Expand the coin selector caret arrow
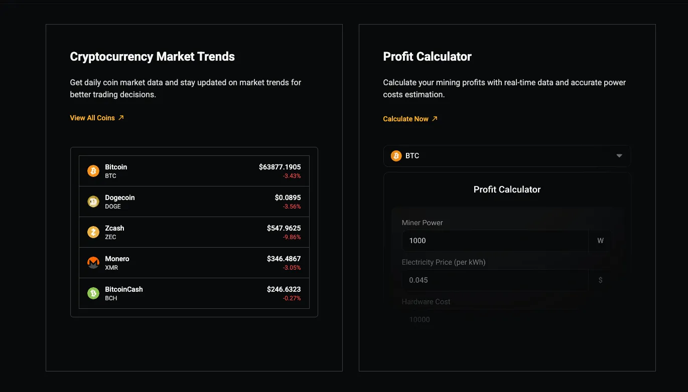The width and height of the screenshot is (688, 392). pyautogui.click(x=619, y=156)
